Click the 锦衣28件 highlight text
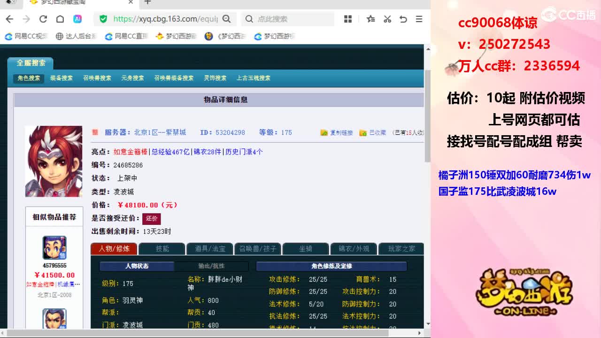Viewport: 601px width, 338px height. [208, 152]
